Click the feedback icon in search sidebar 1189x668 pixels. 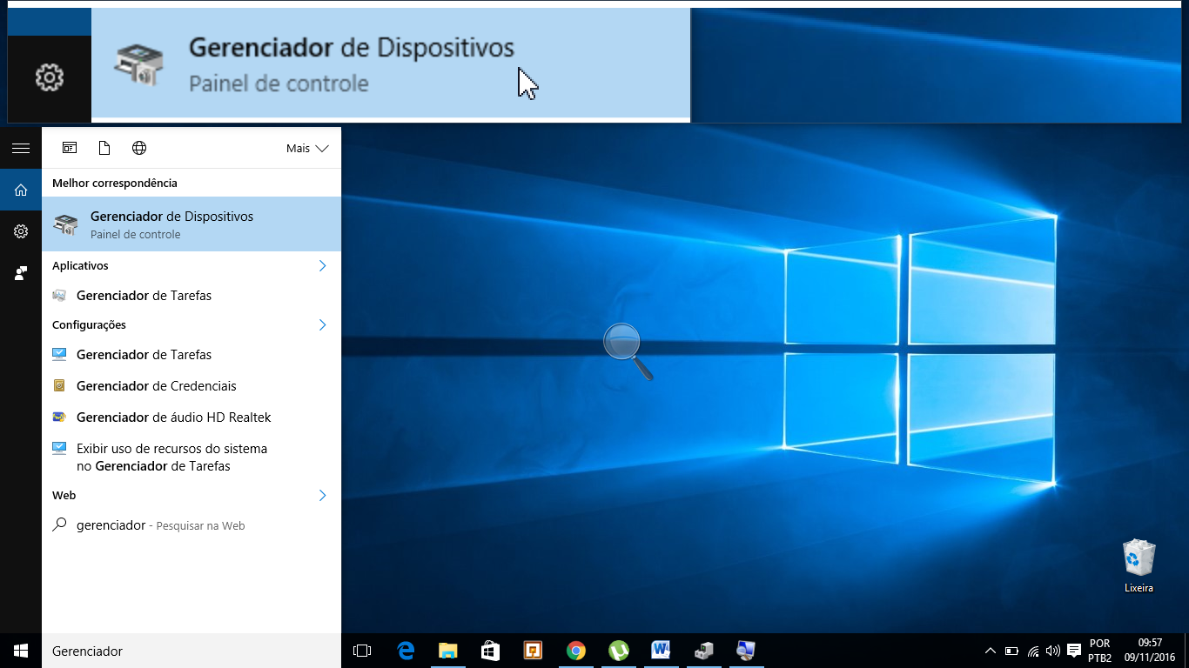click(x=21, y=273)
